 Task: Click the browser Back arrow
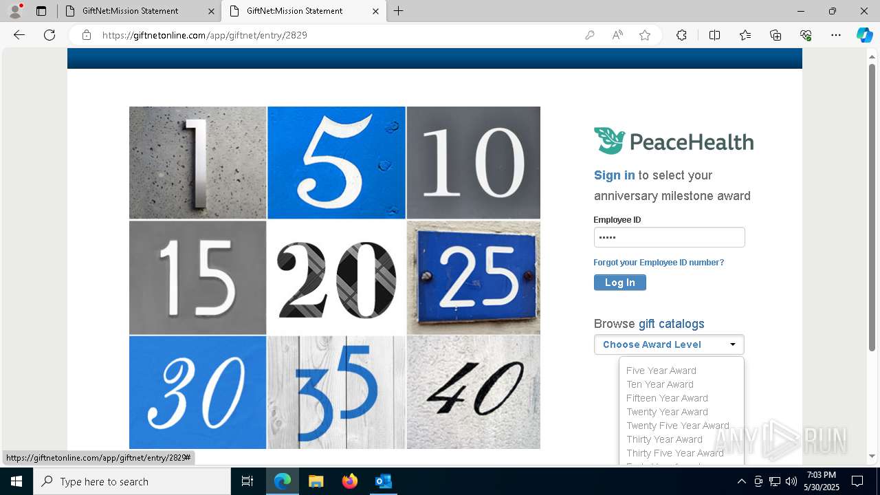tap(19, 35)
